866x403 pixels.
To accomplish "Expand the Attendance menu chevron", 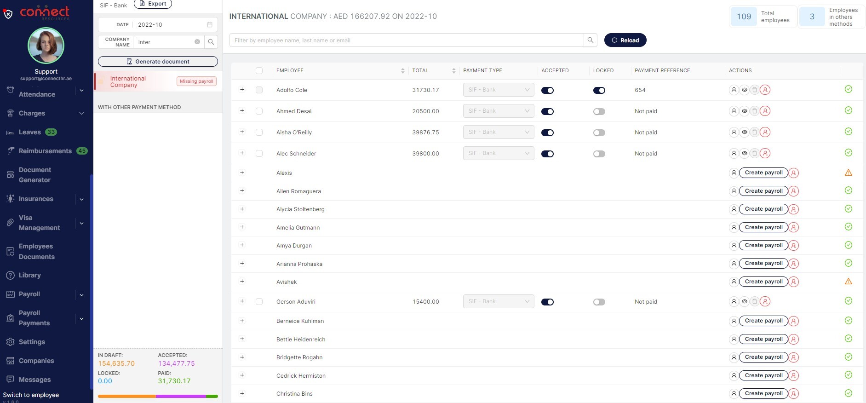I will [81, 91].
